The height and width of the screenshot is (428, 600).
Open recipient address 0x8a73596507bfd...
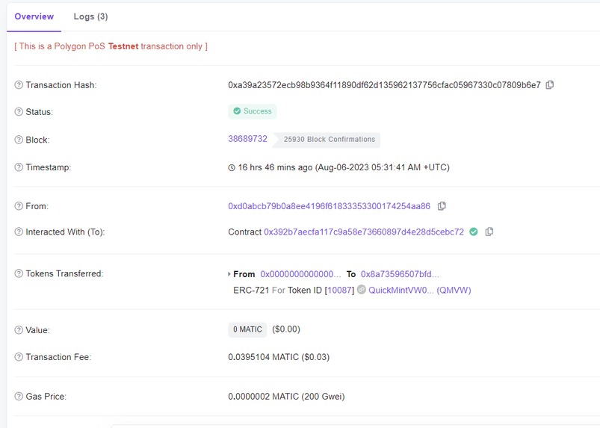coord(400,274)
